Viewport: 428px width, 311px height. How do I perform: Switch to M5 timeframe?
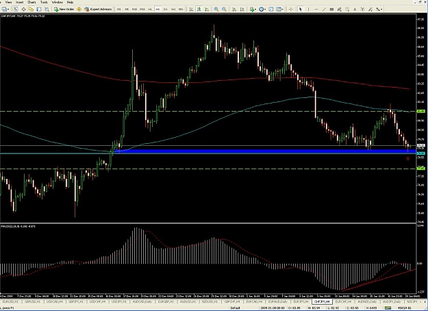127,10
